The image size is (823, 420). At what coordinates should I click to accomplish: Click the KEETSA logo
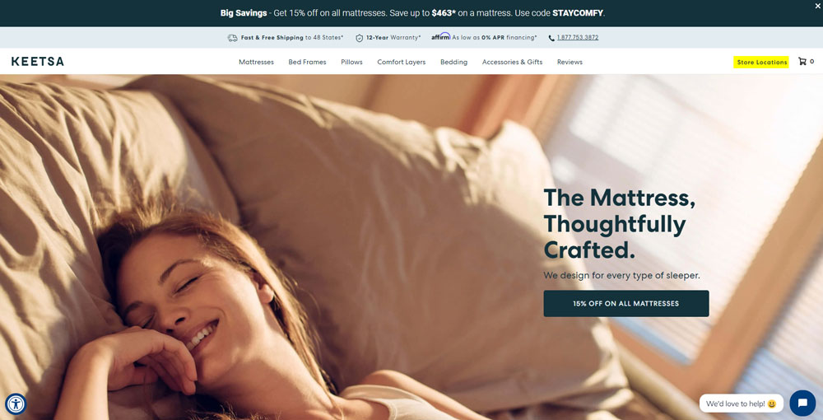point(38,62)
